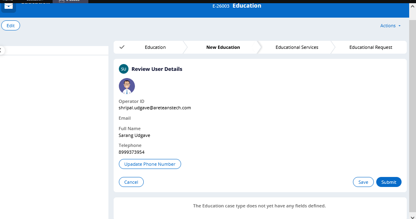416x219 pixels.
Task: Click the Operator ID label
Action: click(131, 101)
